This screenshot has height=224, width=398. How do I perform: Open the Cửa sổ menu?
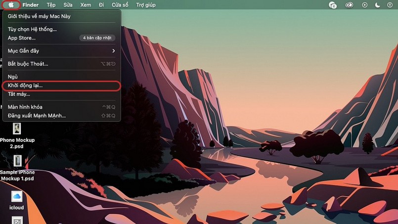point(120,5)
